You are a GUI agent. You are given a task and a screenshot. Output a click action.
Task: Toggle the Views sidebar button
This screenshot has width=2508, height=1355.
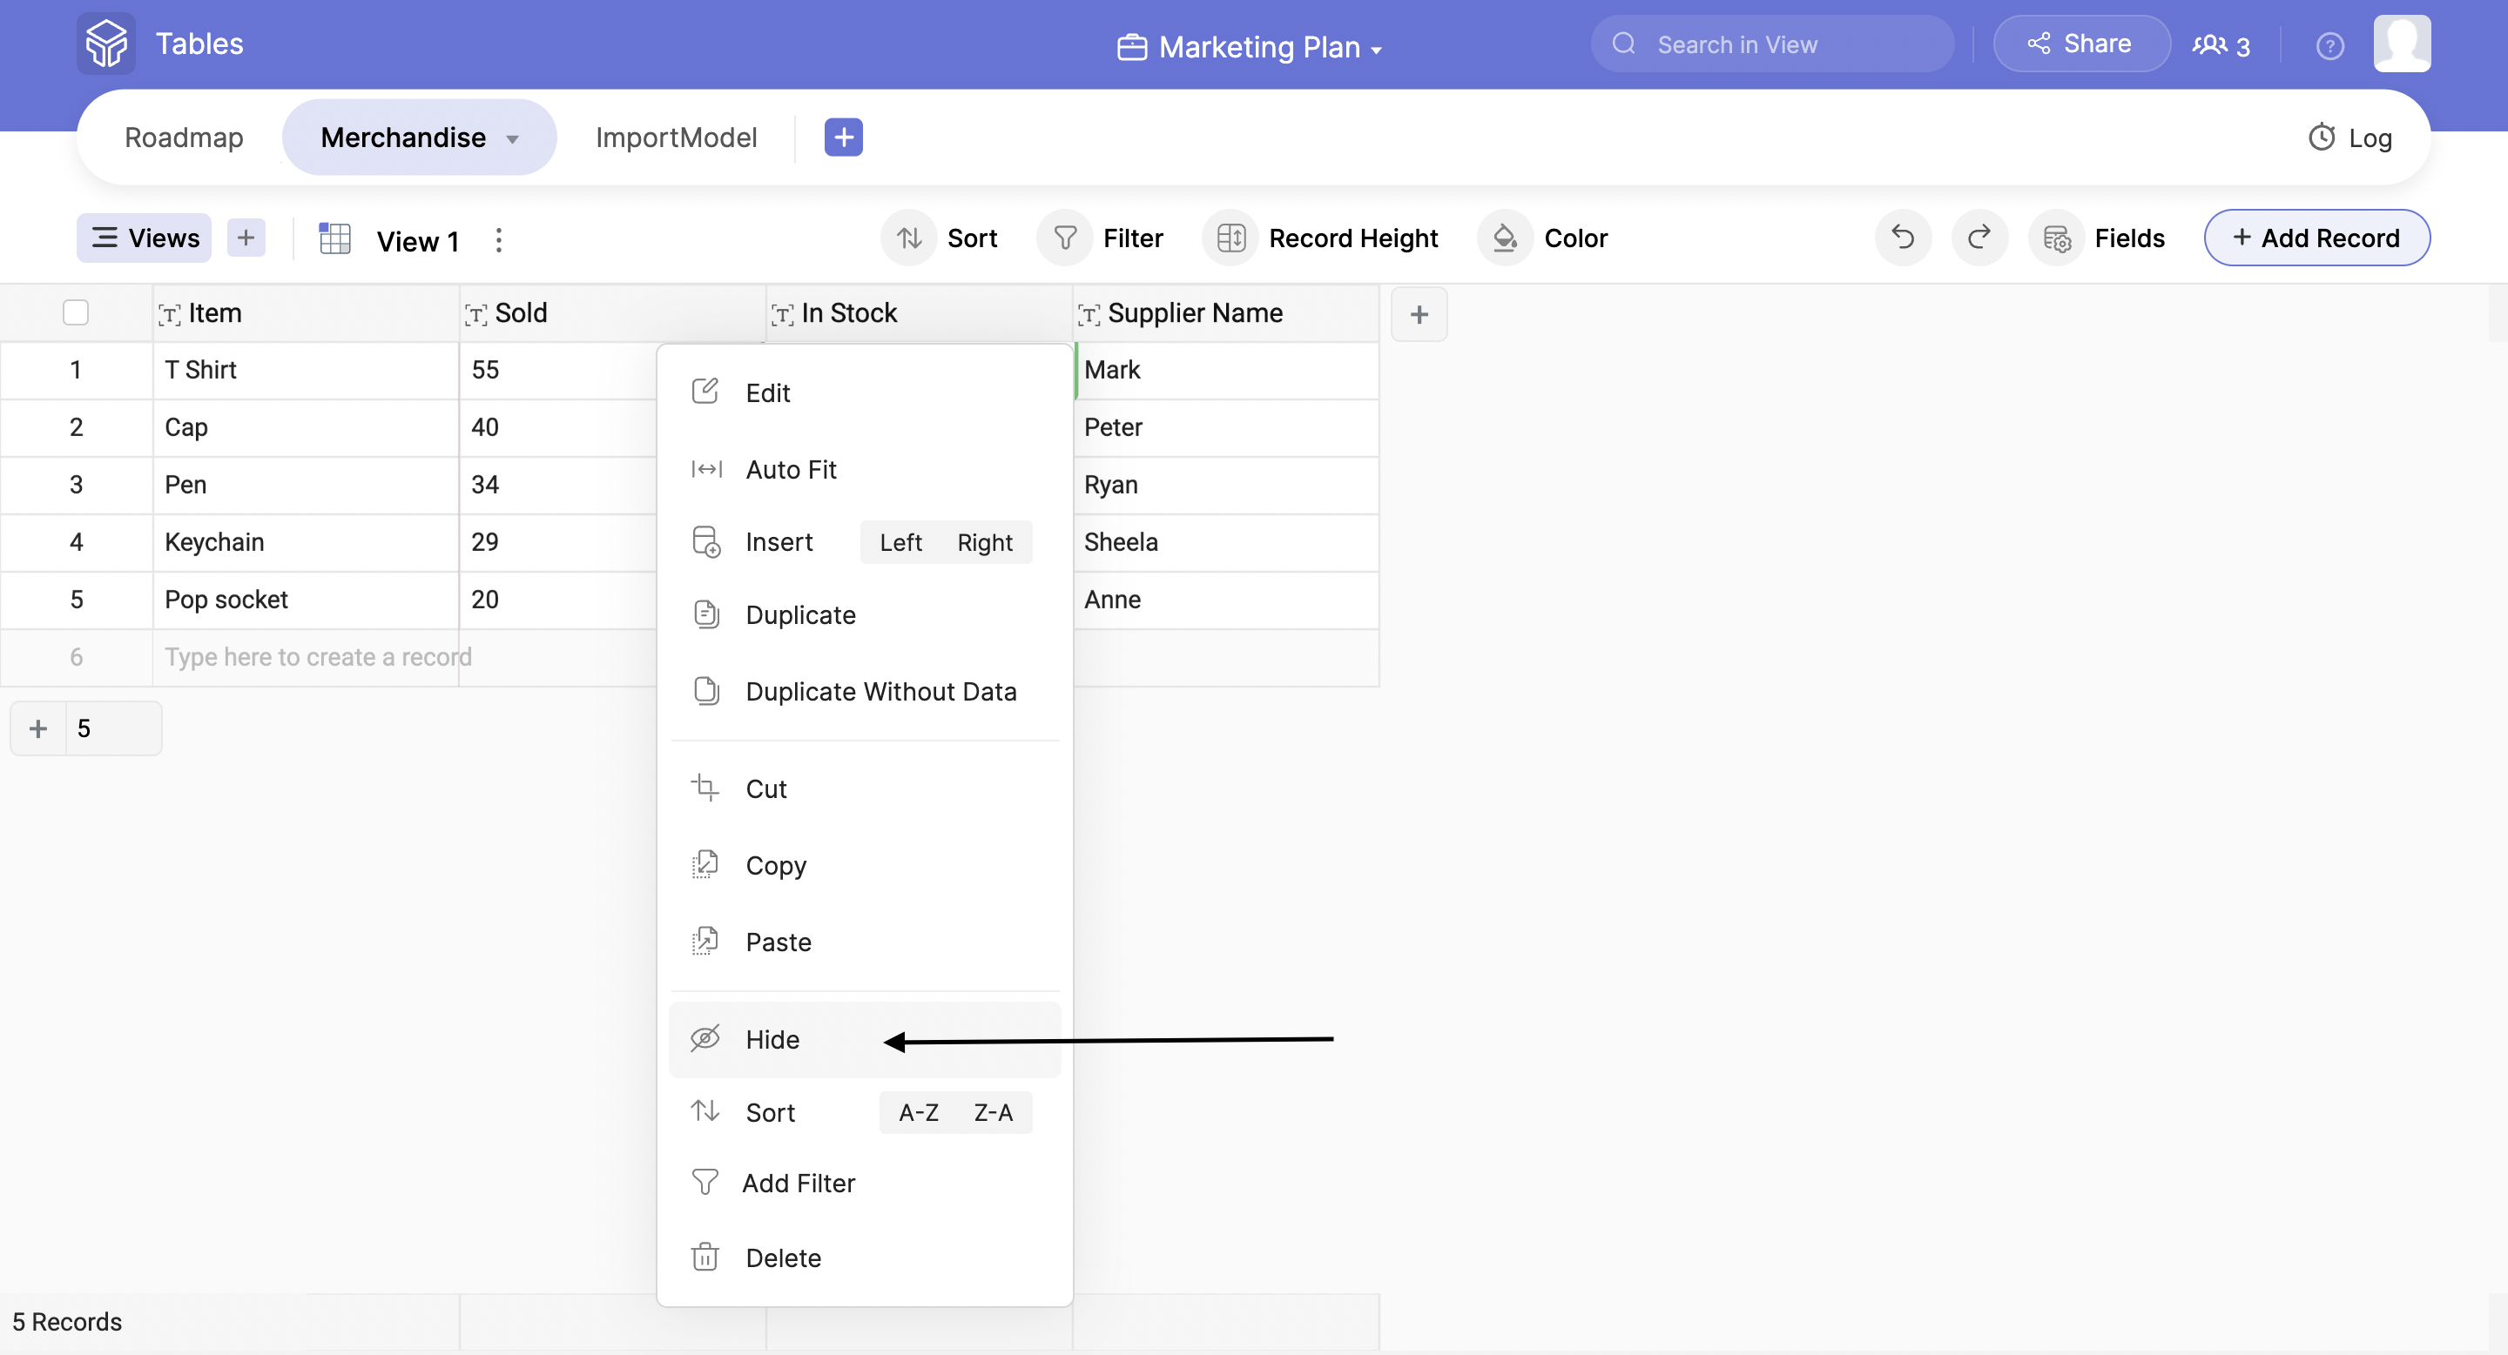coord(144,238)
